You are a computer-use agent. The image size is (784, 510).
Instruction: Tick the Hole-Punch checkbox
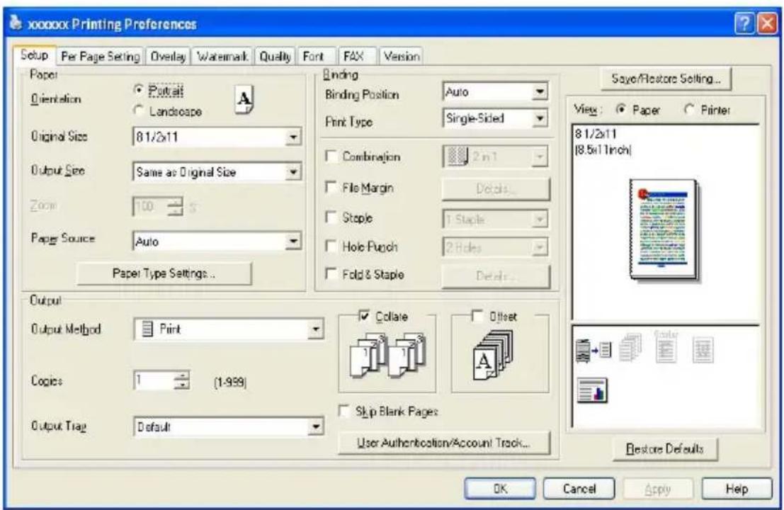point(331,246)
